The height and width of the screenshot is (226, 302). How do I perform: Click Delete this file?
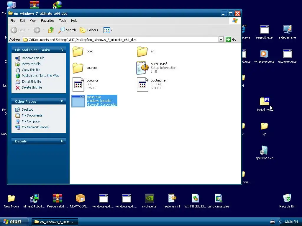(x=32, y=87)
